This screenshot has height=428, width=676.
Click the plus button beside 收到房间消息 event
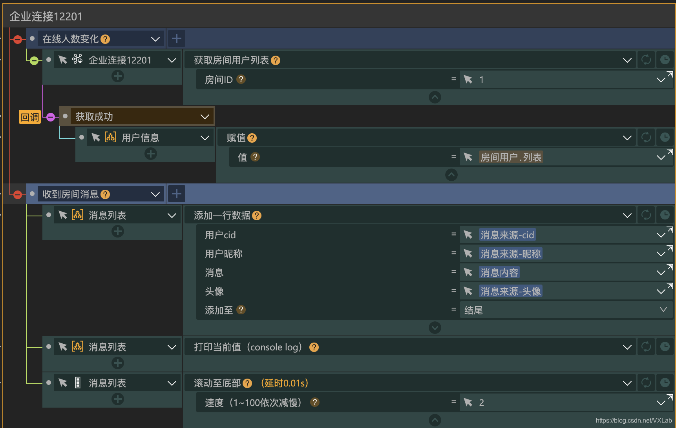coord(177,194)
